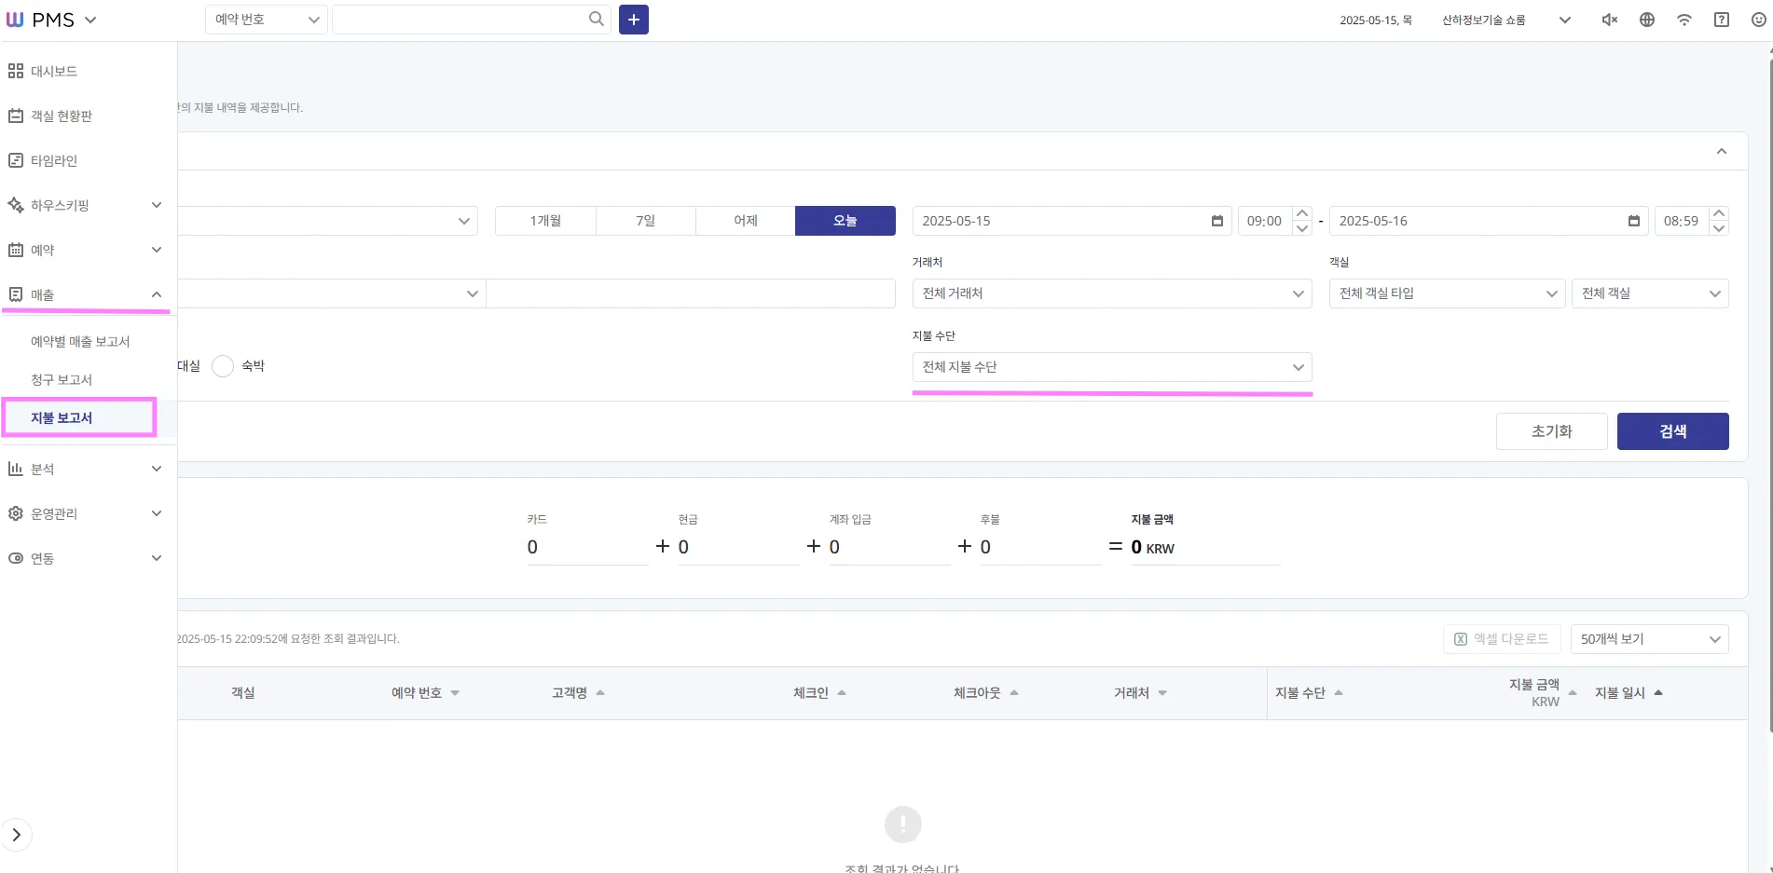Sort by 예약 번호 column arrow
Viewport: 1773px width, 873px height.
(455, 693)
